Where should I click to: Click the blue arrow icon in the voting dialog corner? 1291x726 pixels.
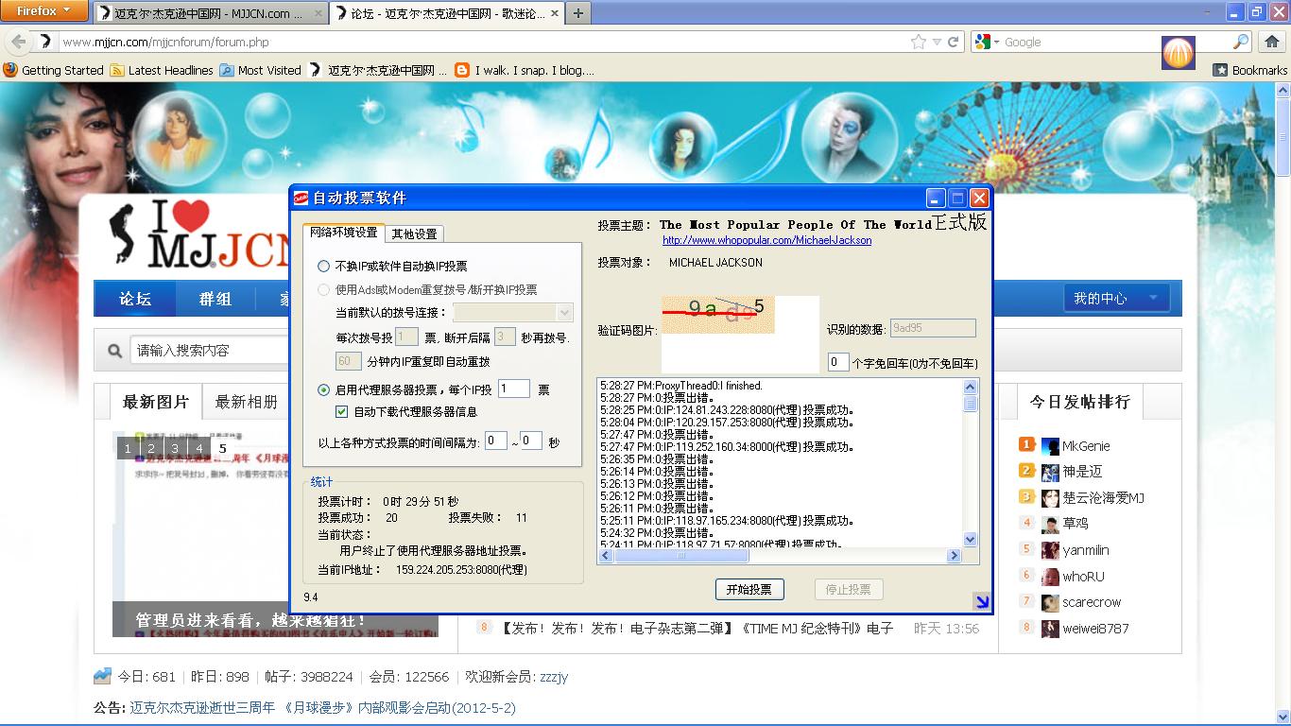[x=981, y=601]
